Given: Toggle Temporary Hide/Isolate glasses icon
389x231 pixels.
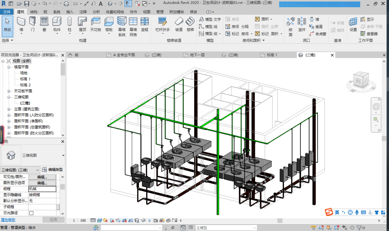Looking at the screenshot, I should tap(143, 219).
